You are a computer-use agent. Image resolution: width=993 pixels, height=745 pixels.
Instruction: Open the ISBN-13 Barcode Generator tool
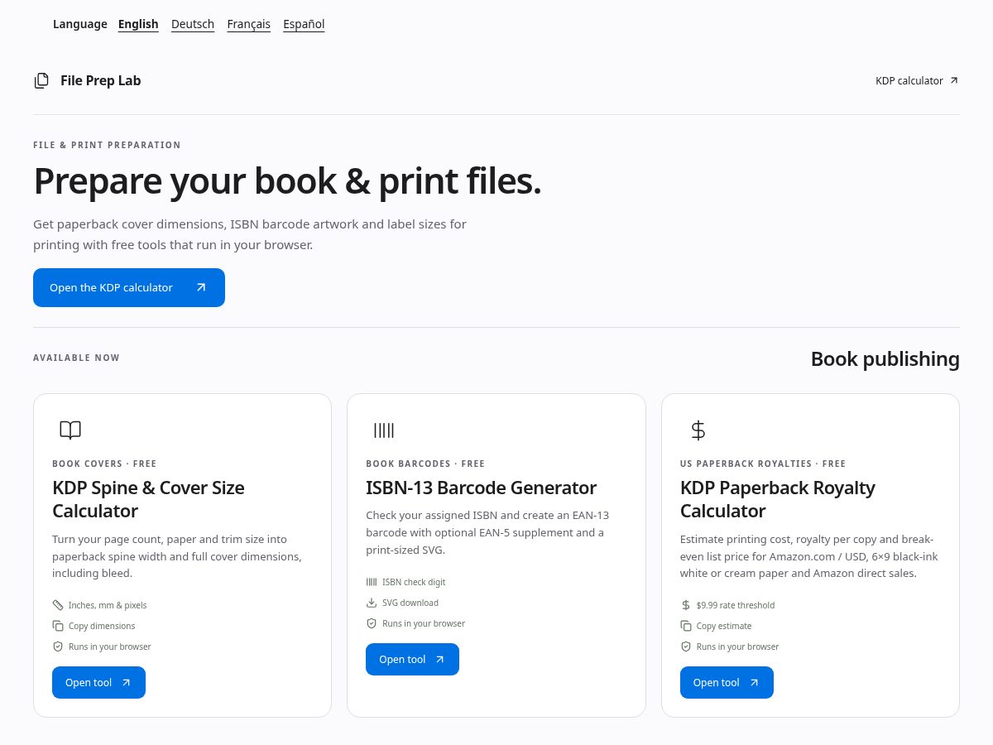tap(412, 660)
